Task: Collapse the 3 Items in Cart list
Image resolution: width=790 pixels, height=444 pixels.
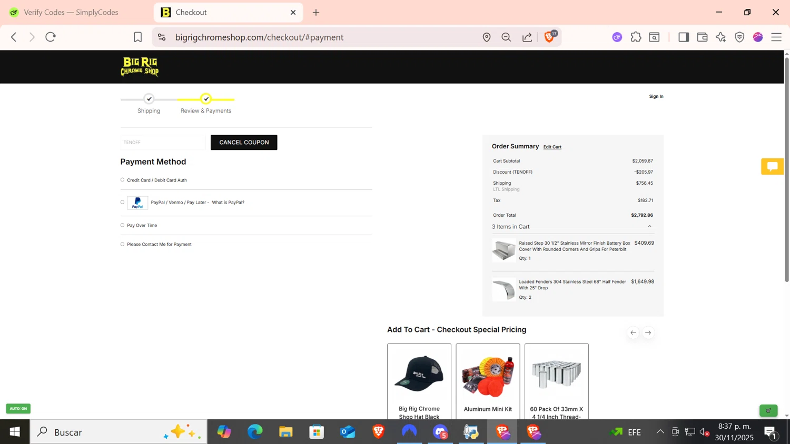Action: coord(649,227)
